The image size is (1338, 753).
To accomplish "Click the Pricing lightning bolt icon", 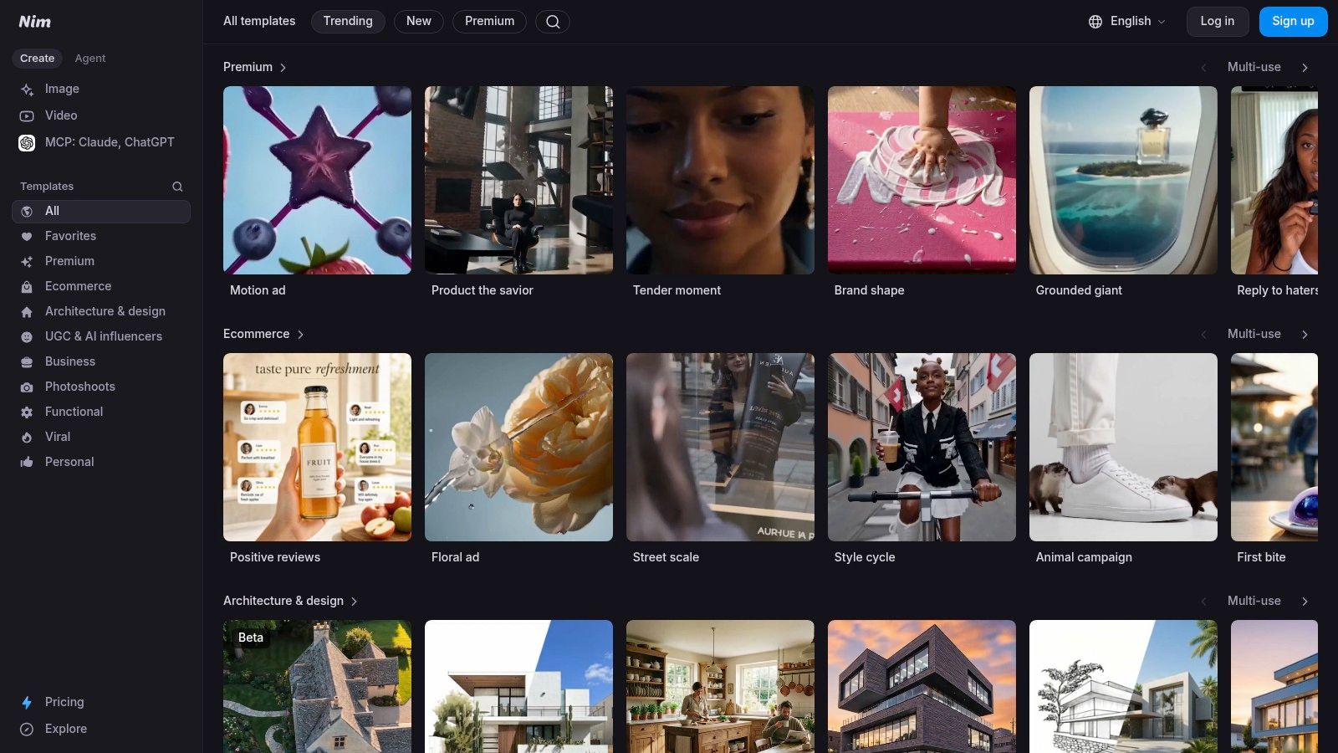I will coord(27,703).
